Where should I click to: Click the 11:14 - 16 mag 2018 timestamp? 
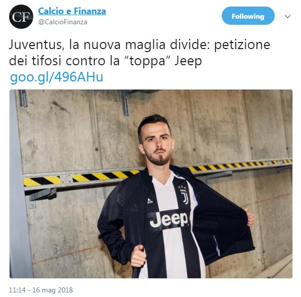[x=41, y=290]
